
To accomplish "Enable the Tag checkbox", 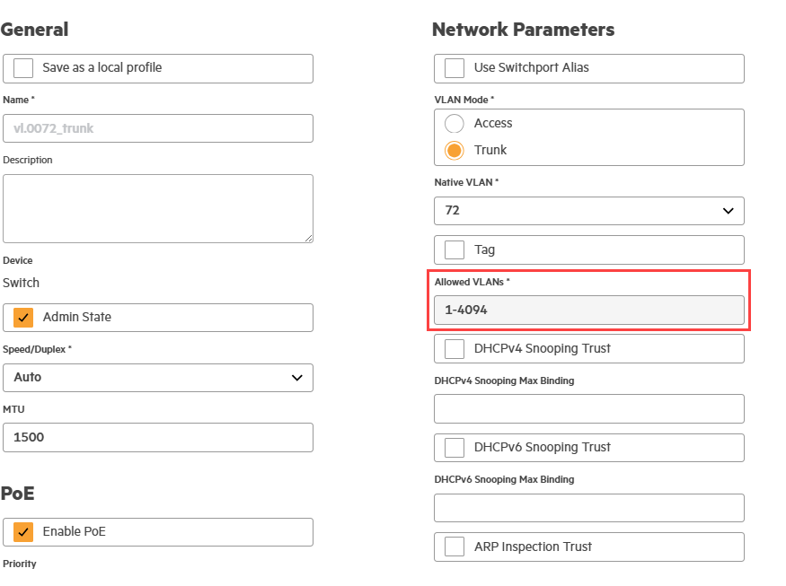I will coord(455,249).
